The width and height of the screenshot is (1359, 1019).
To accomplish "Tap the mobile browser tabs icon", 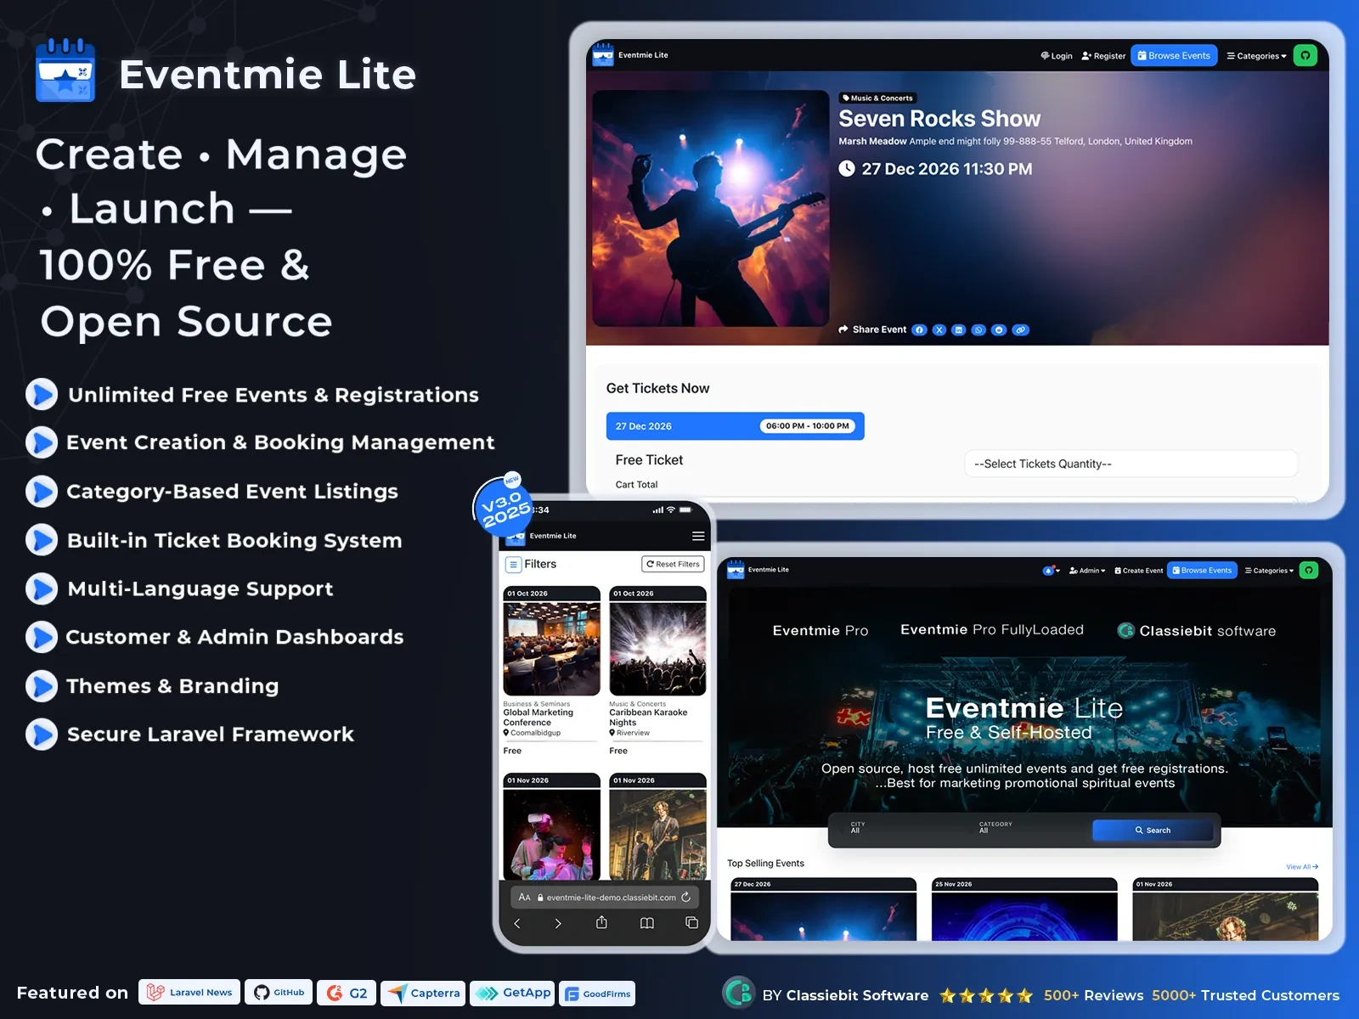I will (691, 923).
